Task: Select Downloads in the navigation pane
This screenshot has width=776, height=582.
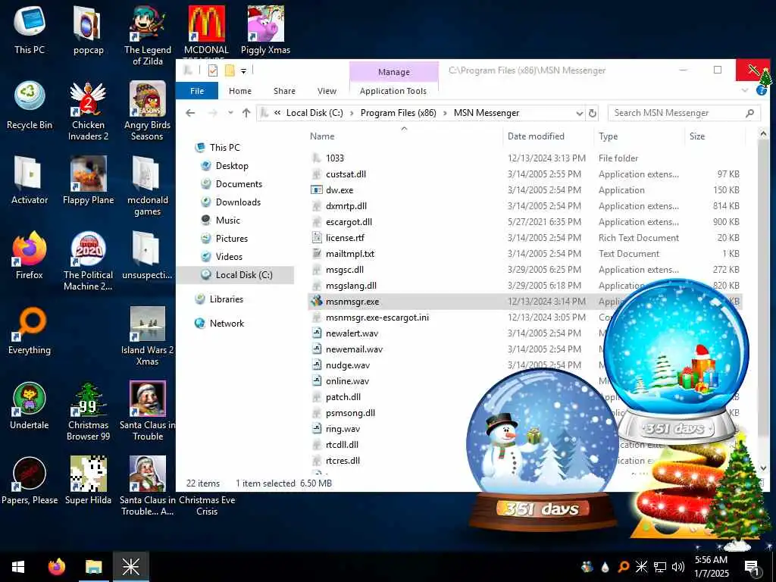Action: point(238,202)
